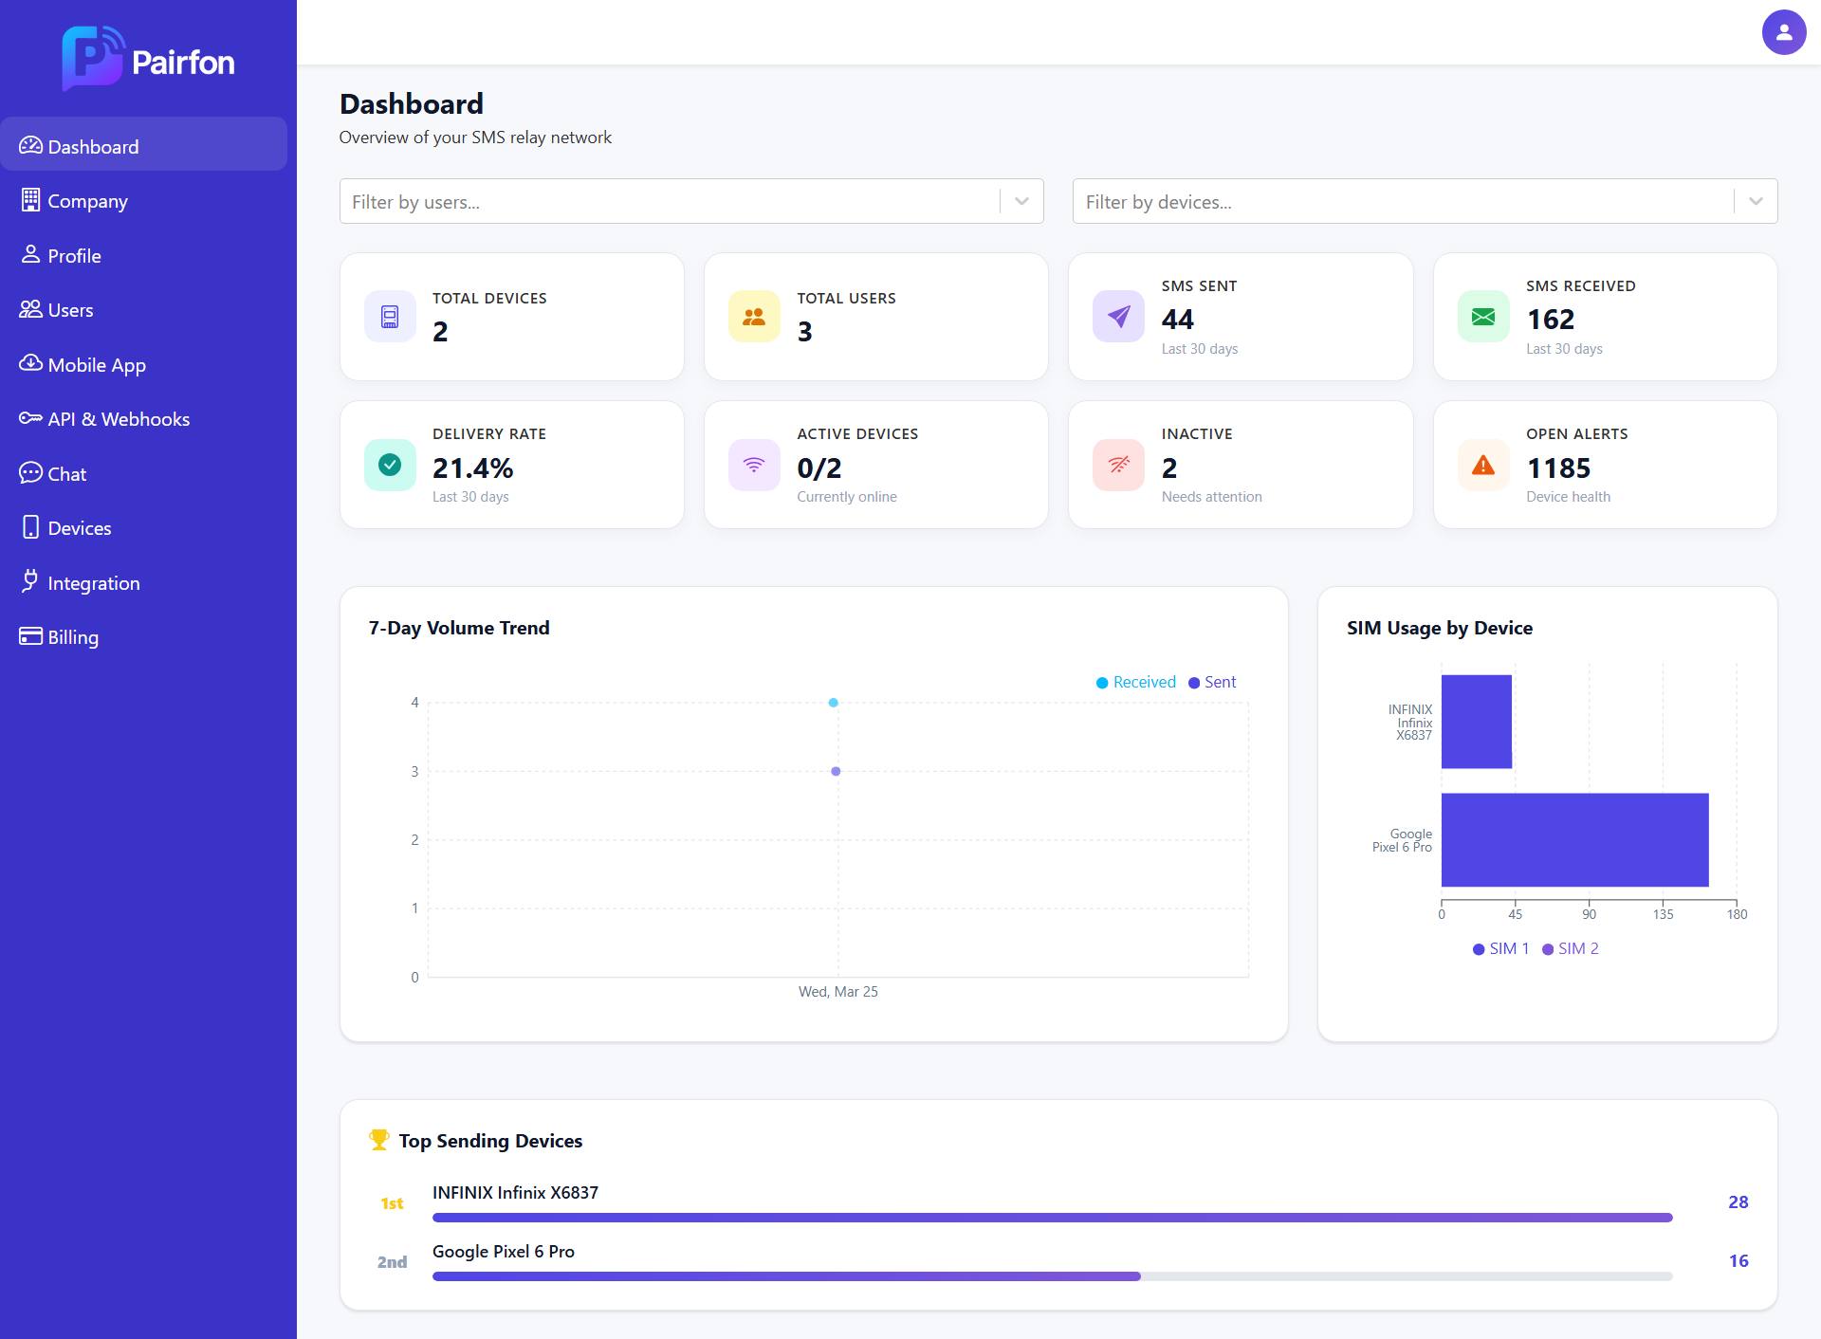Click the Pairfon logo
This screenshot has width=1821, height=1339.
tap(149, 59)
